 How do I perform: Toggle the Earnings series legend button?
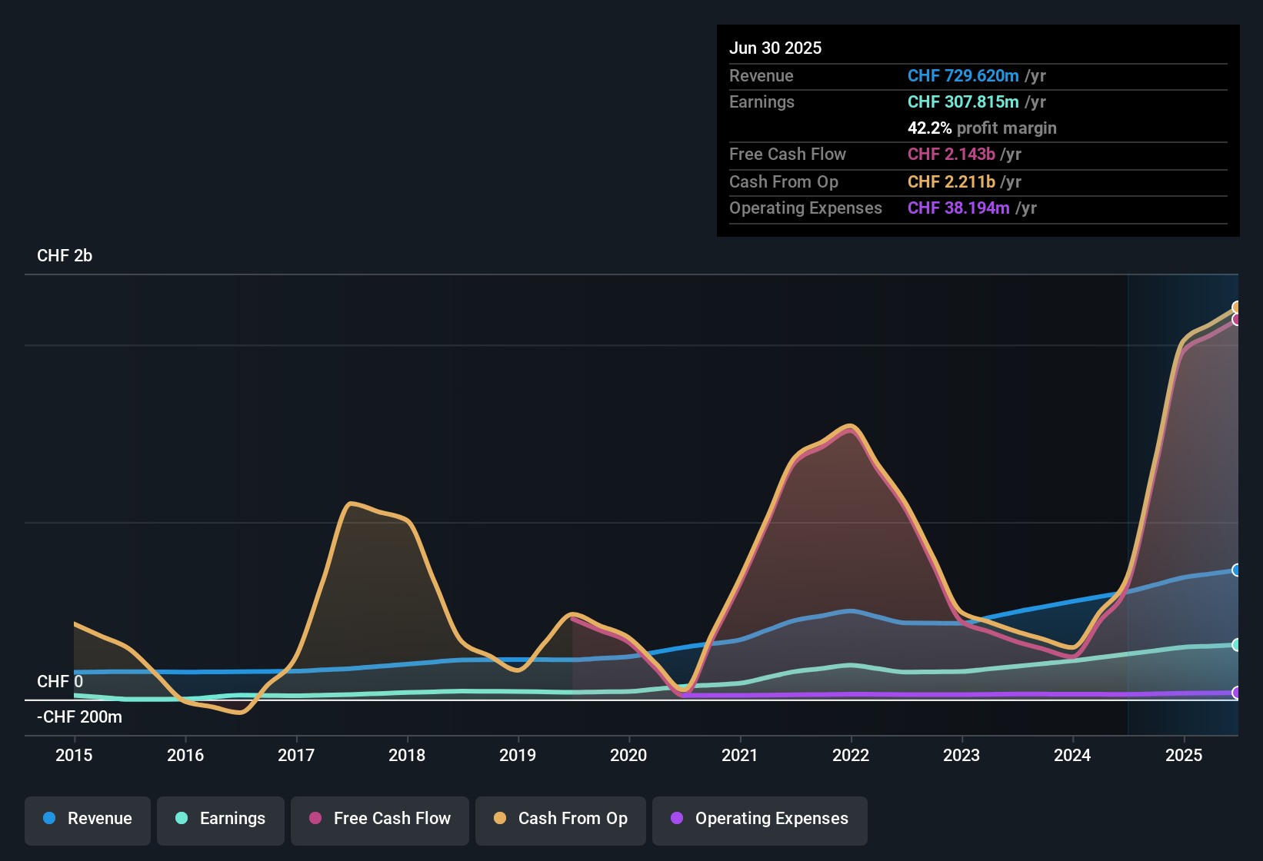pos(221,819)
